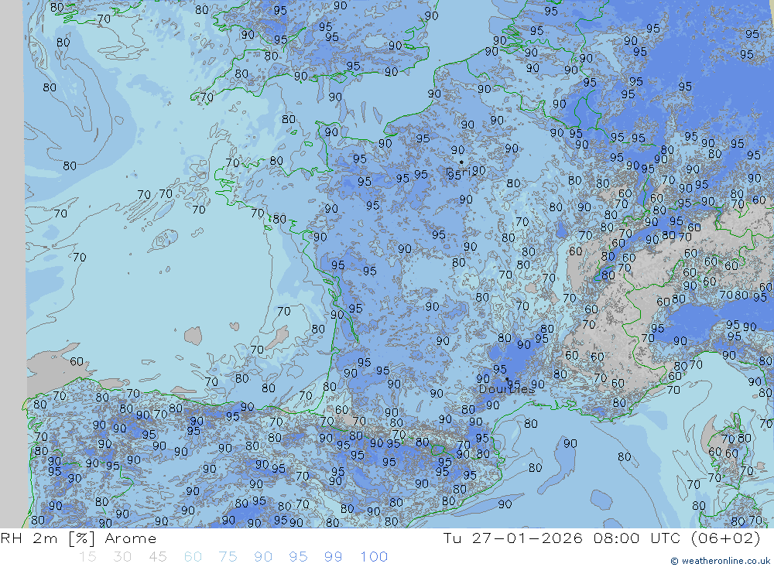
Task: Click the 99 value in the legend scale
Action: click(x=333, y=557)
